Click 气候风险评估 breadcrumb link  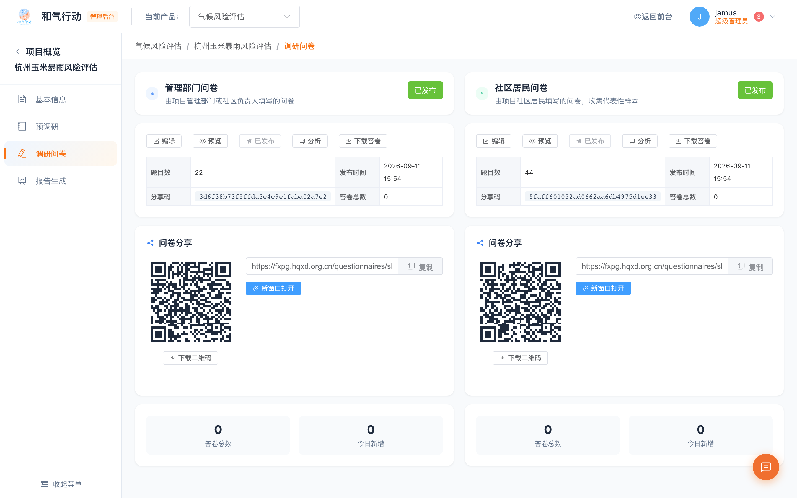click(x=158, y=46)
